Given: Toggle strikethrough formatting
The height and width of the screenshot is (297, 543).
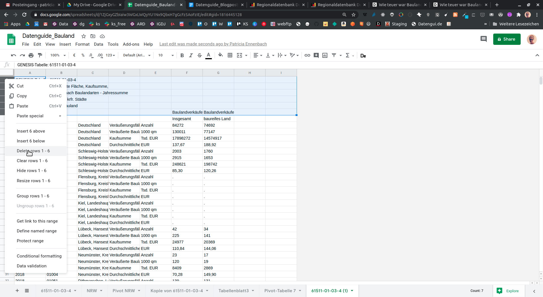Looking at the screenshot, I should tap(200, 55).
